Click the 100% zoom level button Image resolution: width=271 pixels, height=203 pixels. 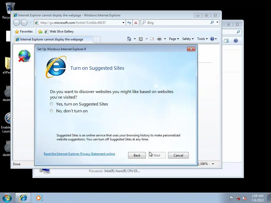point(204,164)
